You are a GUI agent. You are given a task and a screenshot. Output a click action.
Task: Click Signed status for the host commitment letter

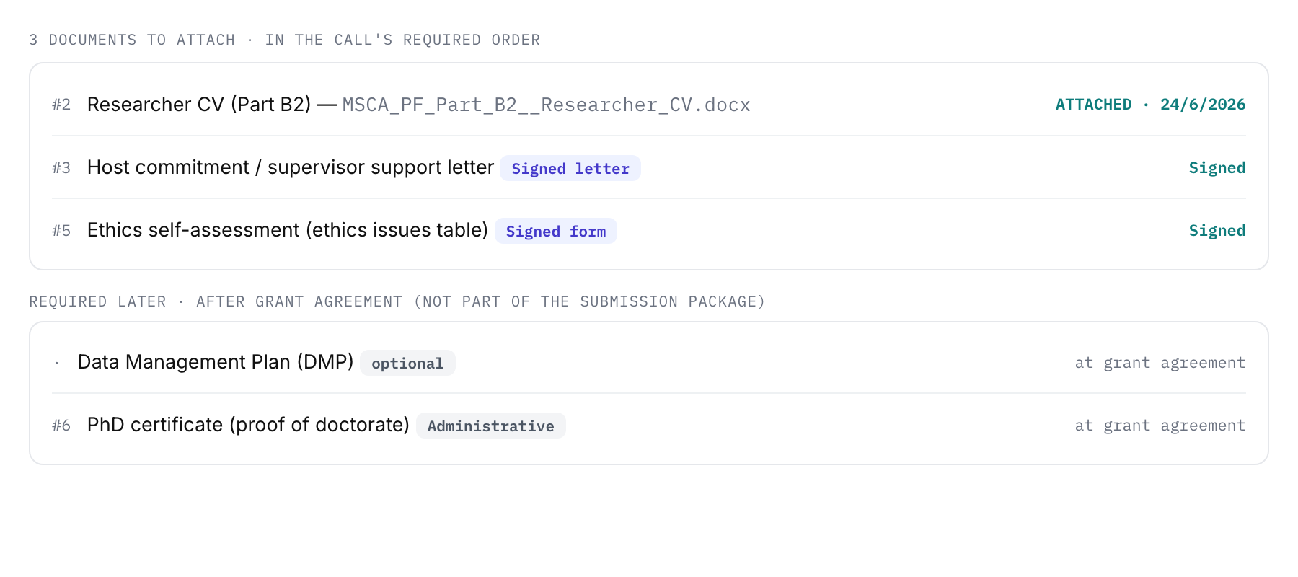[x=1217, y=168]
